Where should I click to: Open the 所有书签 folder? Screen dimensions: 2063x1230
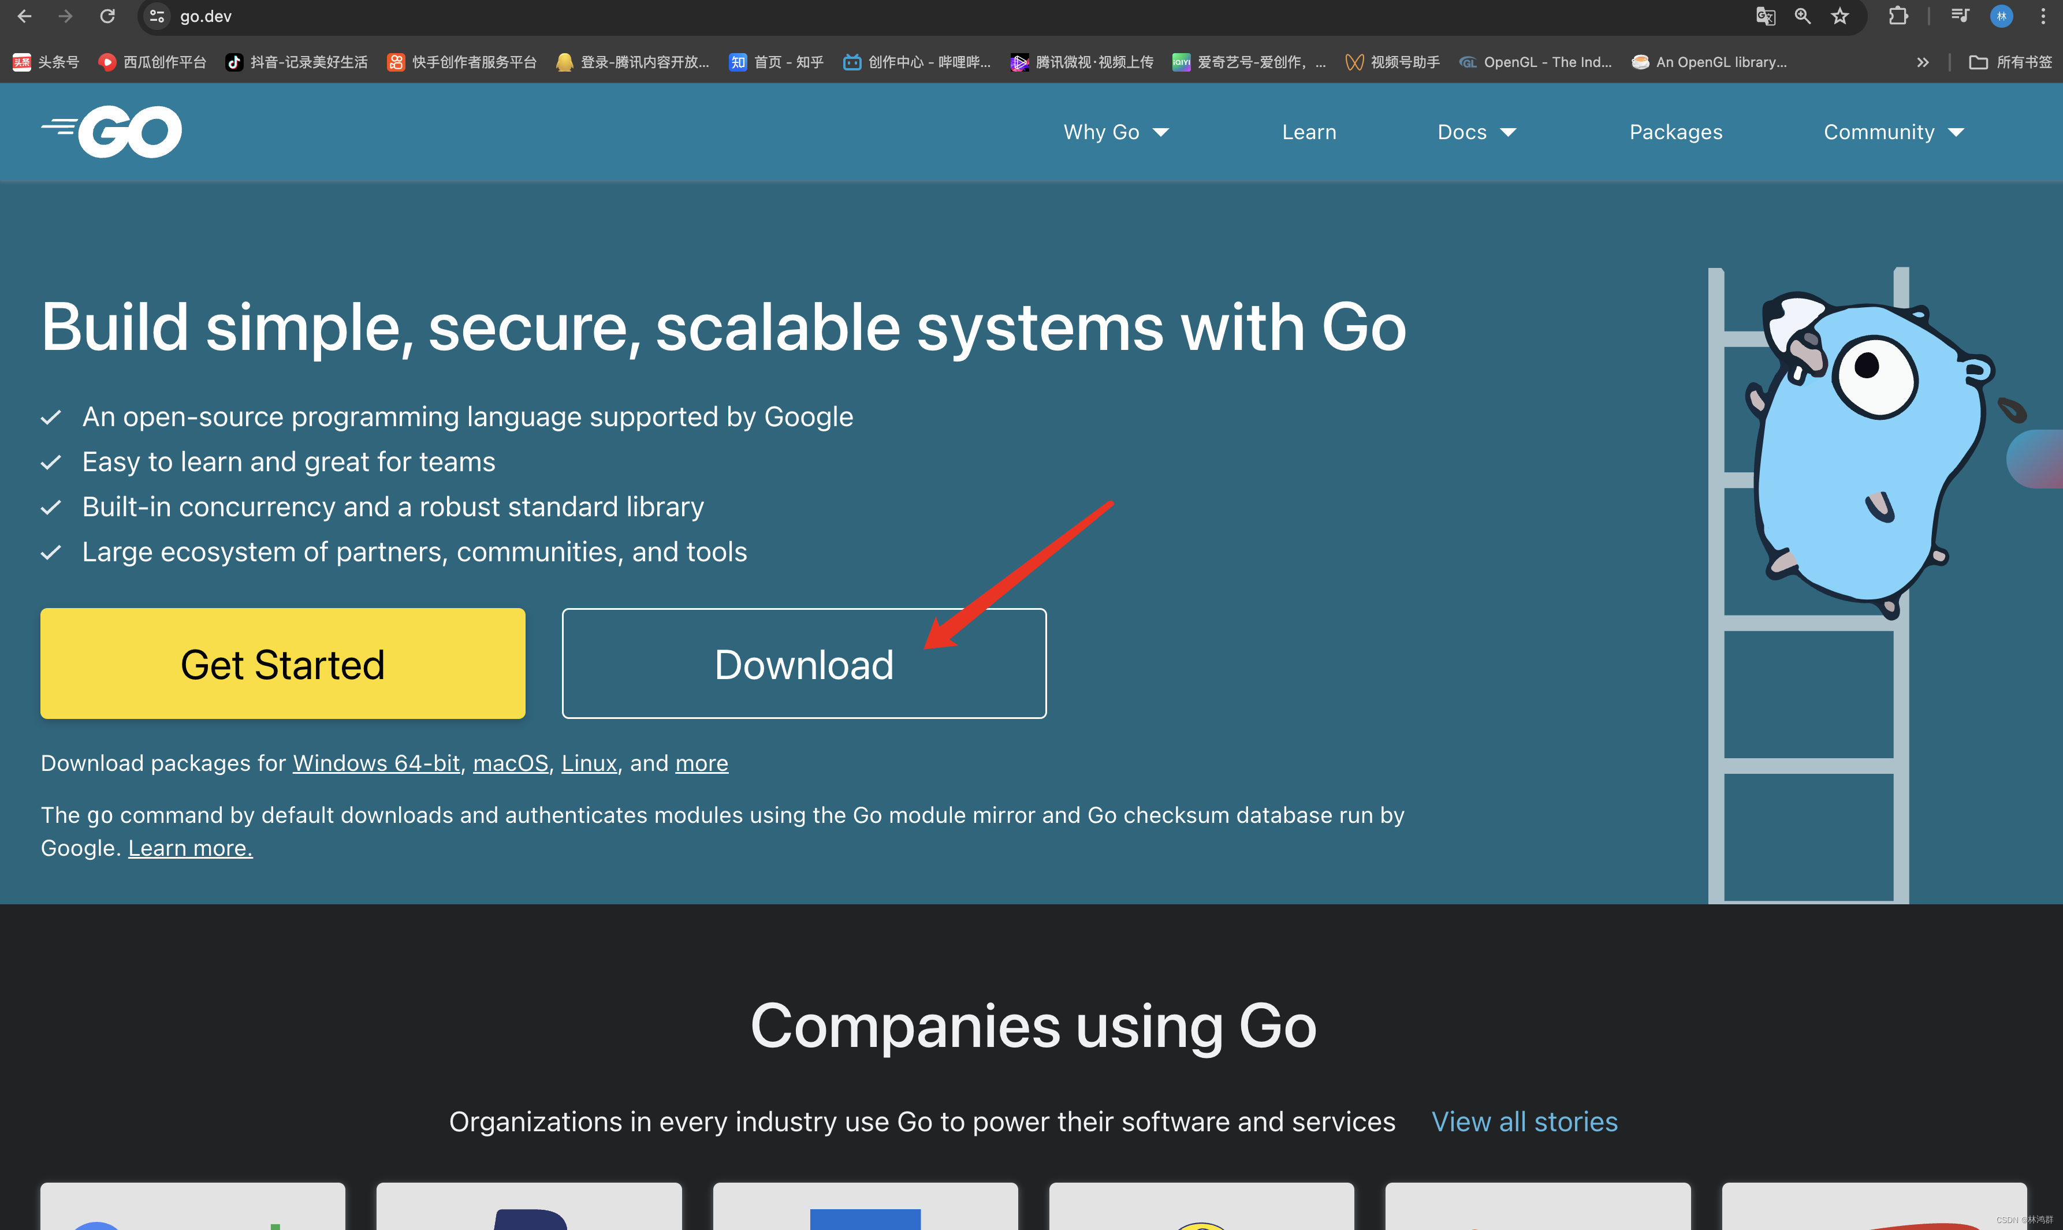2011,62
